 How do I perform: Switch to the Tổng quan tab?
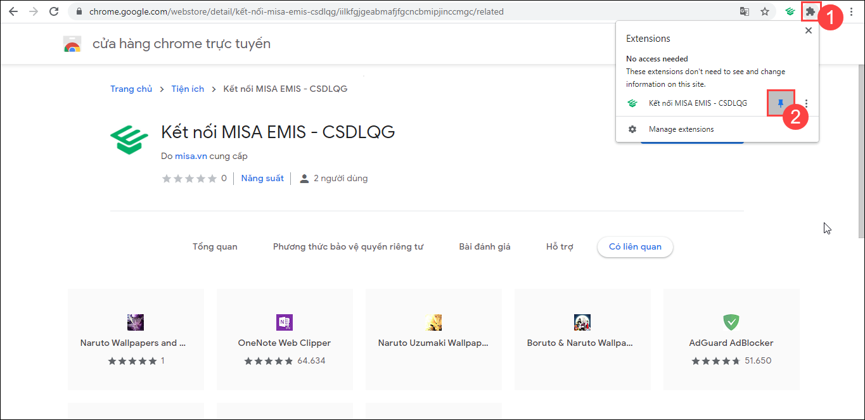(215, 246)
